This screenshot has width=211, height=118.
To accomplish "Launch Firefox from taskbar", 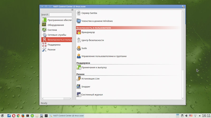I will [23, 116].
